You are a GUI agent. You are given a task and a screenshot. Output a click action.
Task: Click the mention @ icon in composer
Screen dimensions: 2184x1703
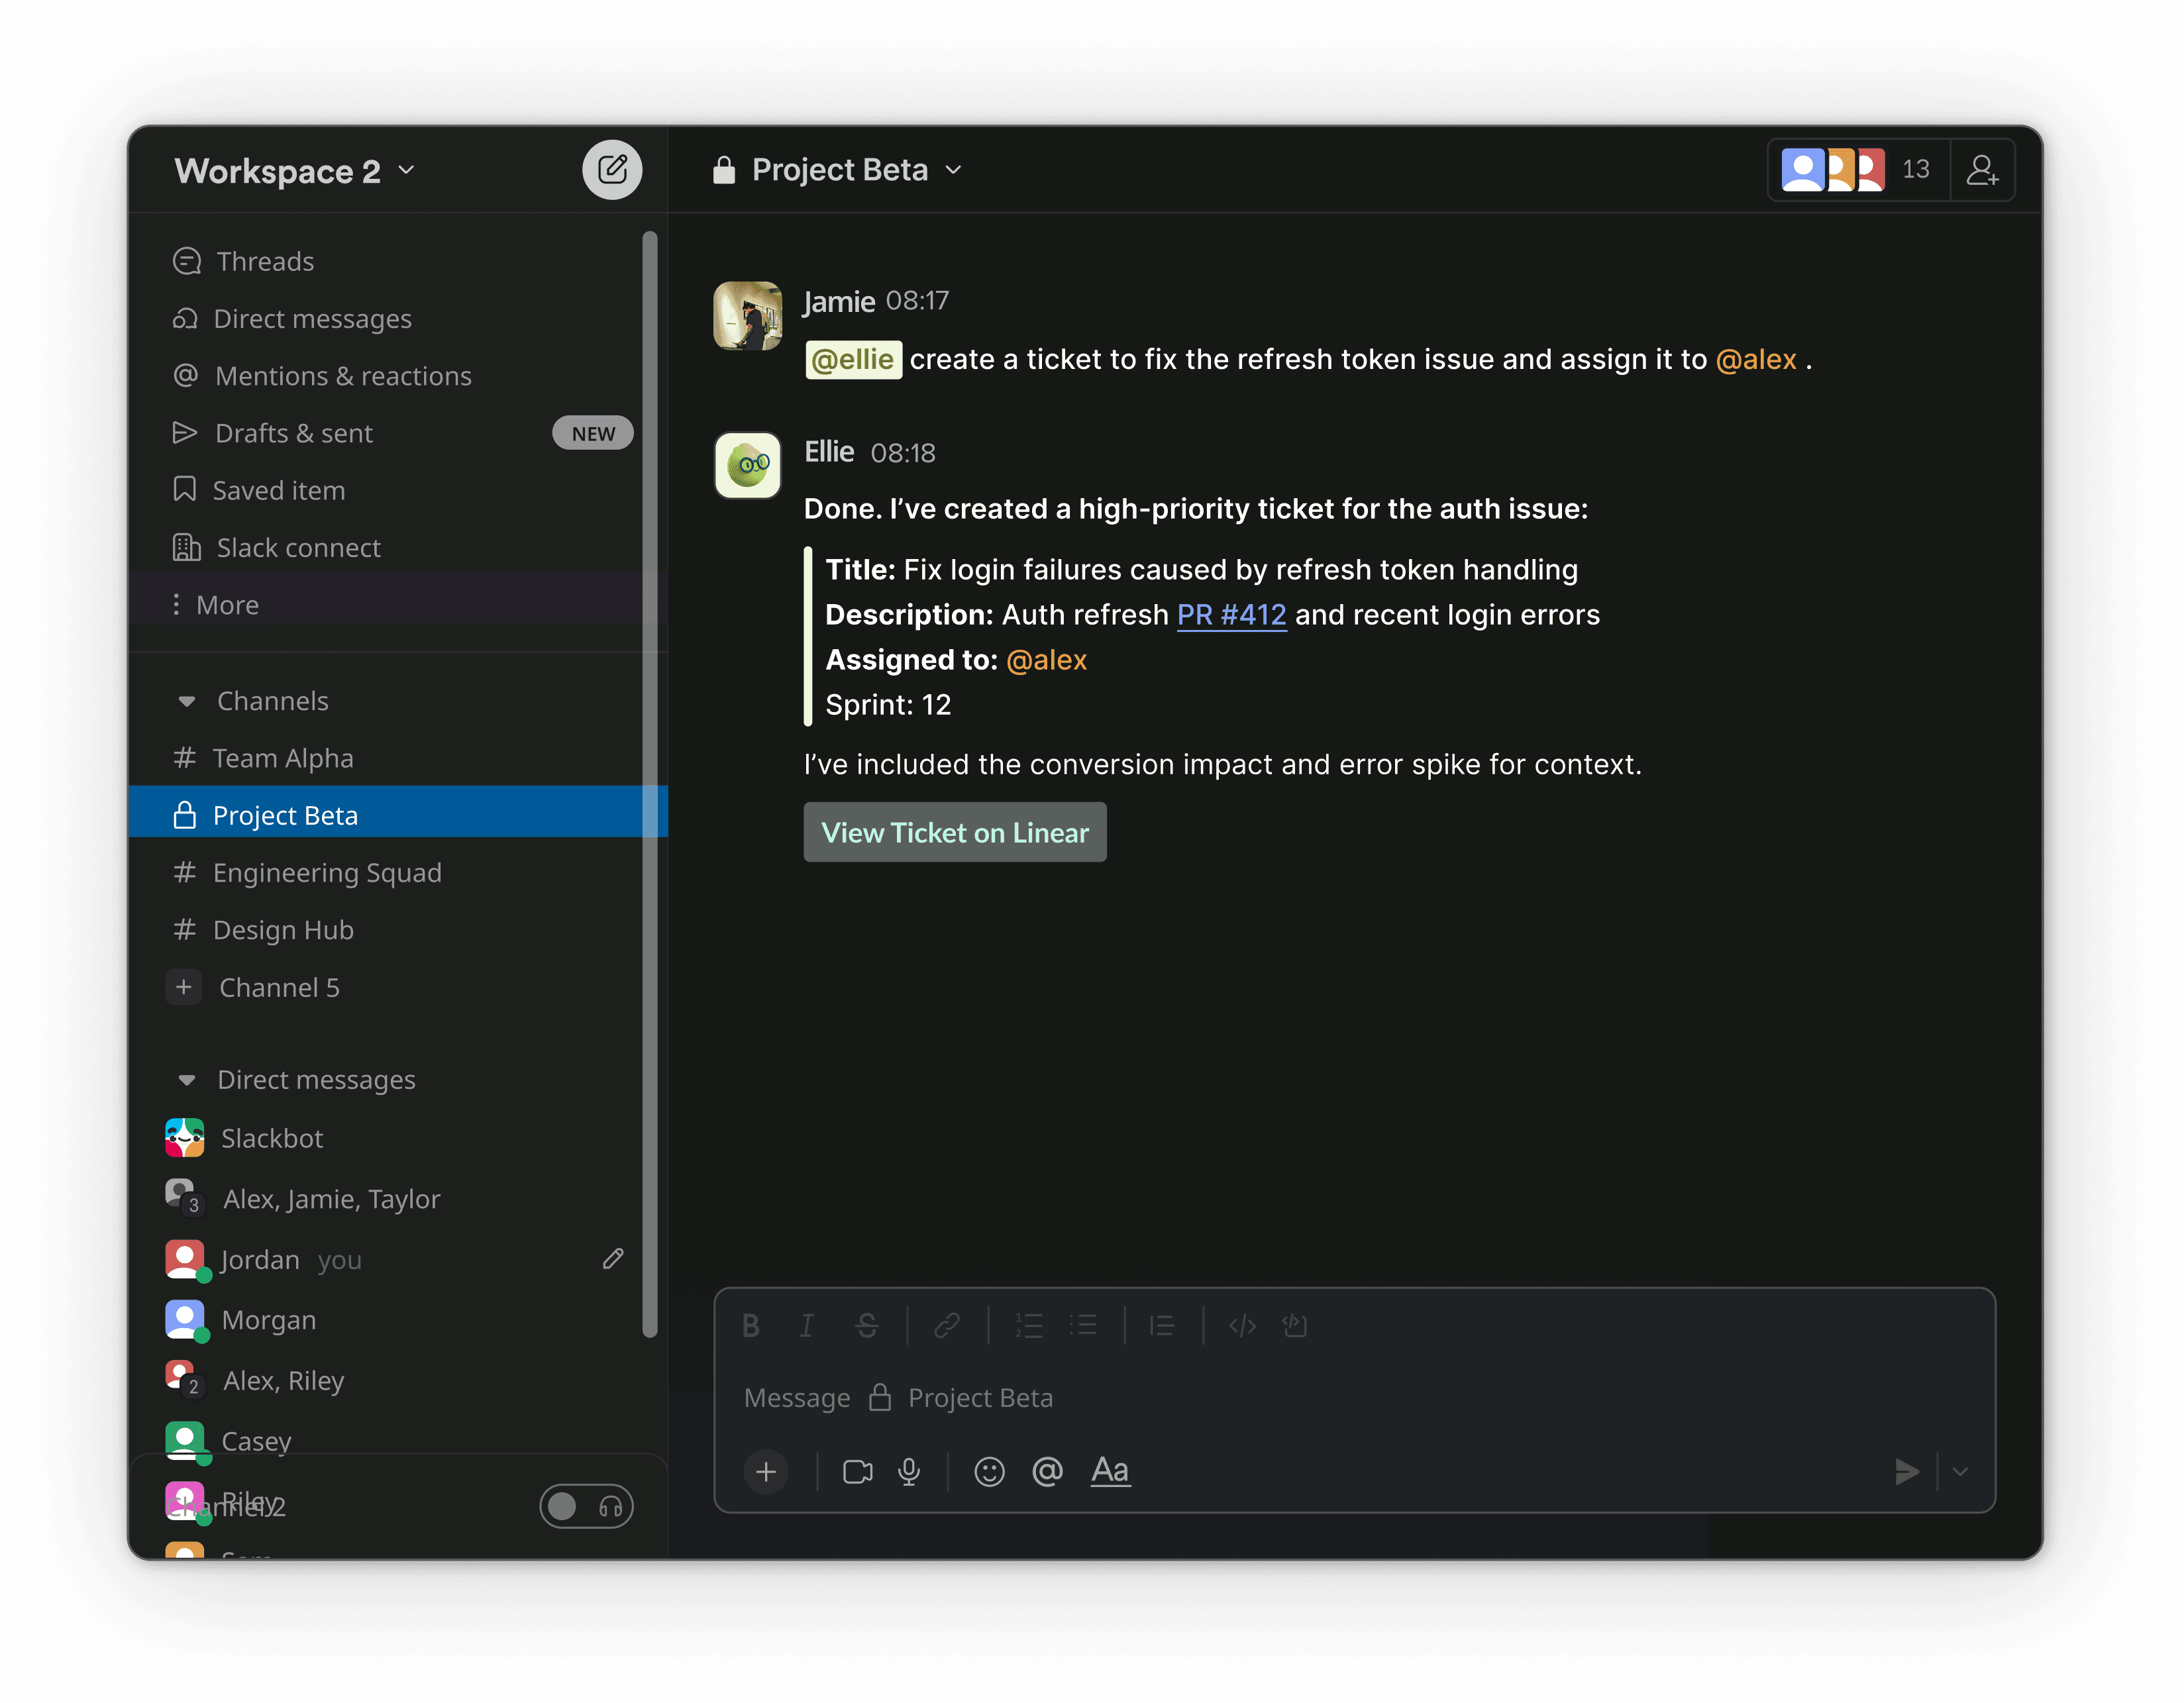tap(1047, 1471)
